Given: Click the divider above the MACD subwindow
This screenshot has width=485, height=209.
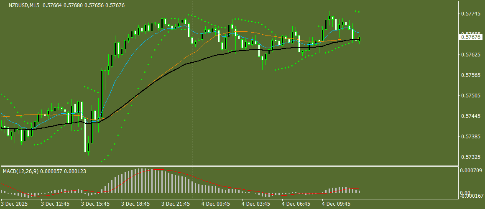Looking at the screenshot, I should click(229, 166).
